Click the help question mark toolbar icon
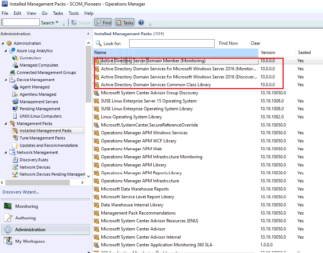 pyautogui.click(x=141, y=23)
